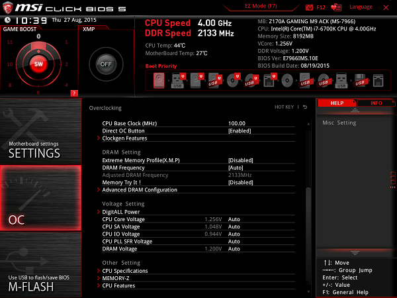Viewport: 397px width, 298px height.
Task: Open CPU SA Voltage Auto setting
Action: pos(234,226)
